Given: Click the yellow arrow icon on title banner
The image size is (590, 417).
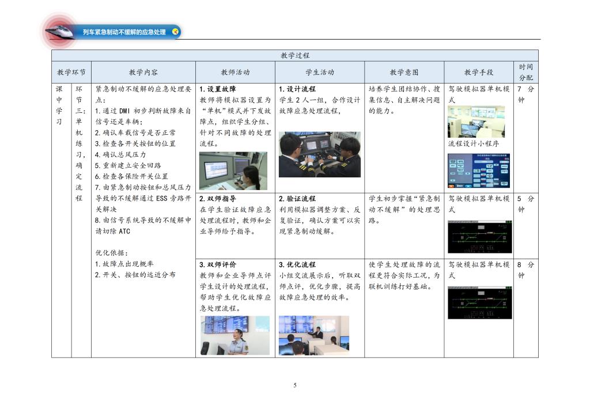Looking at the screenshot, I should (175, 32).
